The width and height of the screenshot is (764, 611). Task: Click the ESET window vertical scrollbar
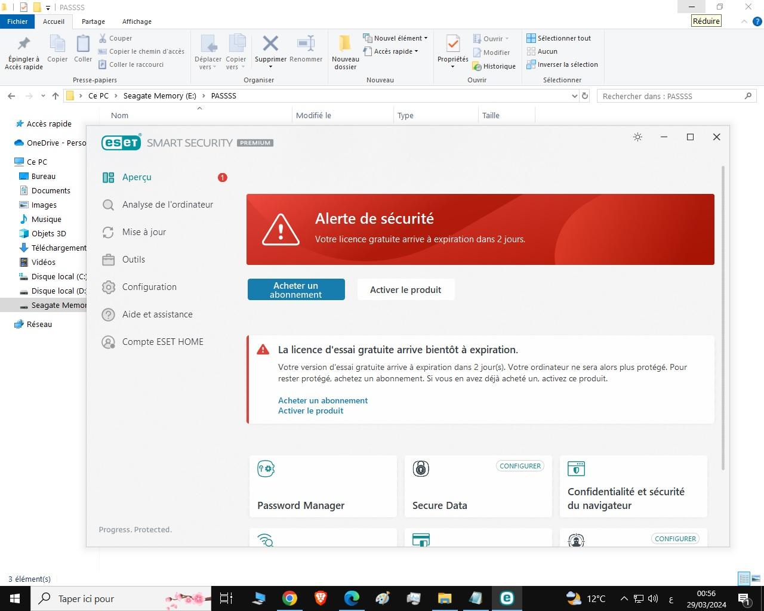click(x=724, y=318)
